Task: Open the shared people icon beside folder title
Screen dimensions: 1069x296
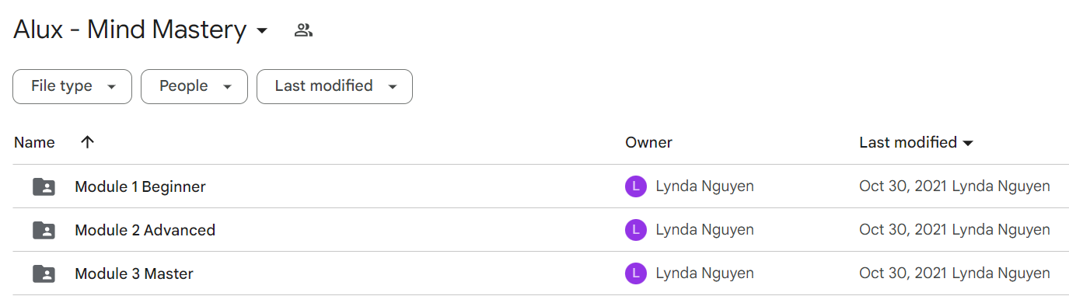Action: tap(303, 31)
